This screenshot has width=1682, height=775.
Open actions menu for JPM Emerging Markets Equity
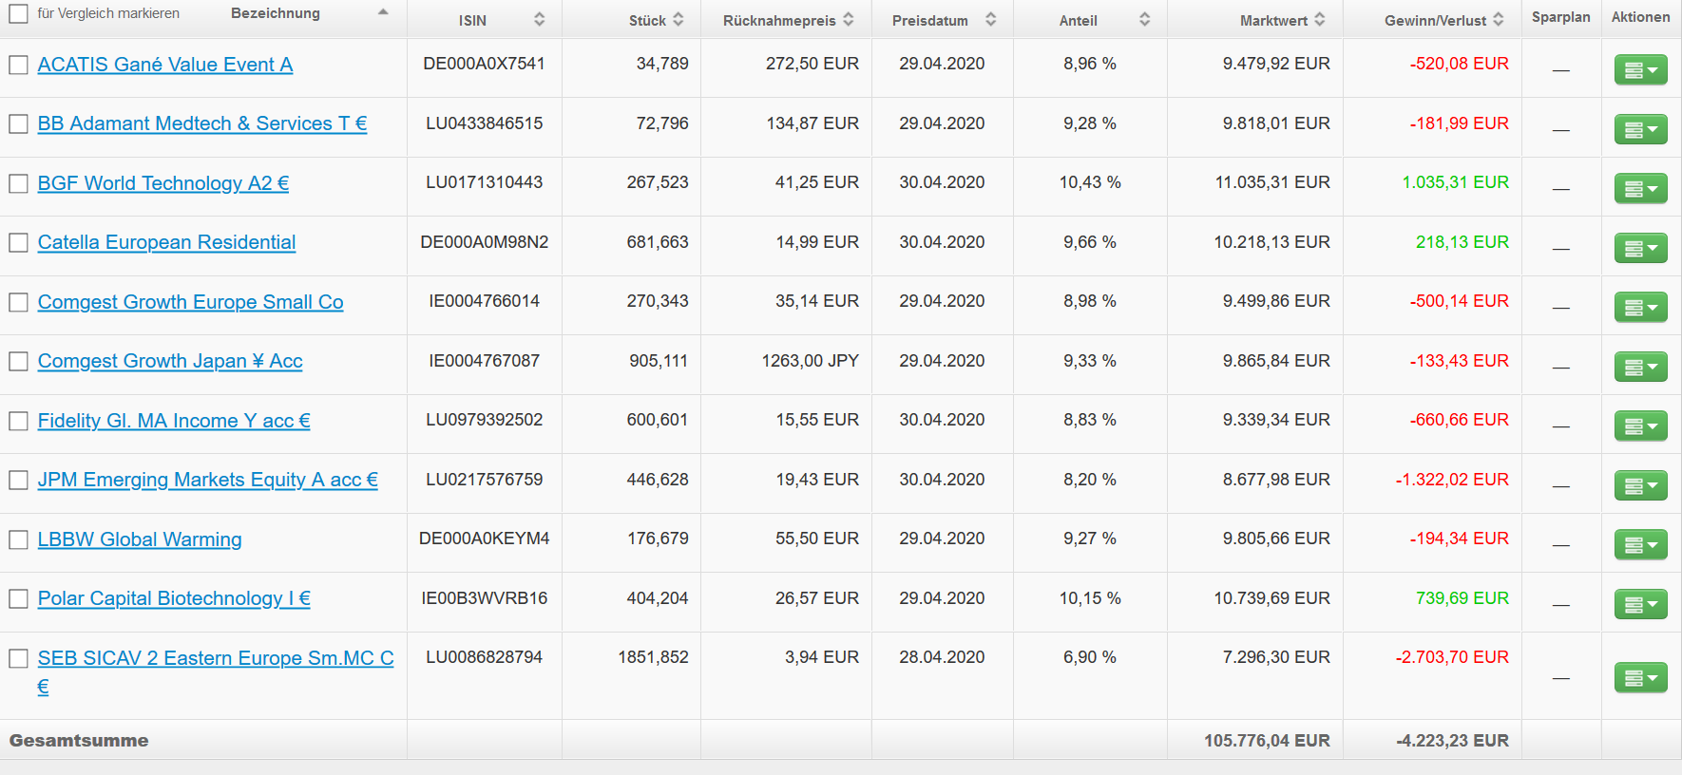[1640, 485]
